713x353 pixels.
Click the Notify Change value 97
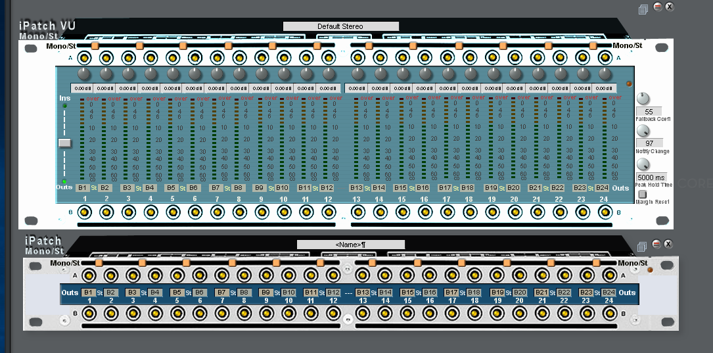pos(649,143)
